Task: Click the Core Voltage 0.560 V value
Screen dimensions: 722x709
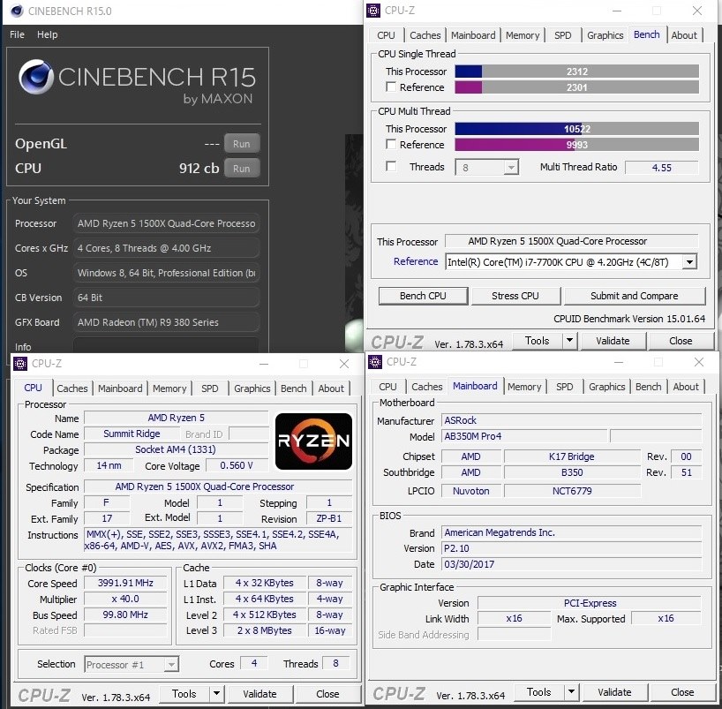Action: click(x=237, y=465)
